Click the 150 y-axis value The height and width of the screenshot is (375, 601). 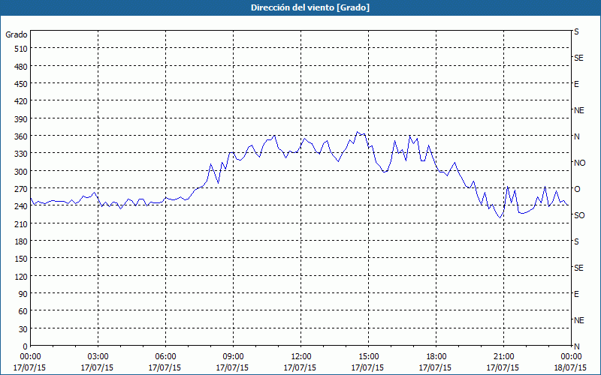pyautogui.click(x=22, y=259)
